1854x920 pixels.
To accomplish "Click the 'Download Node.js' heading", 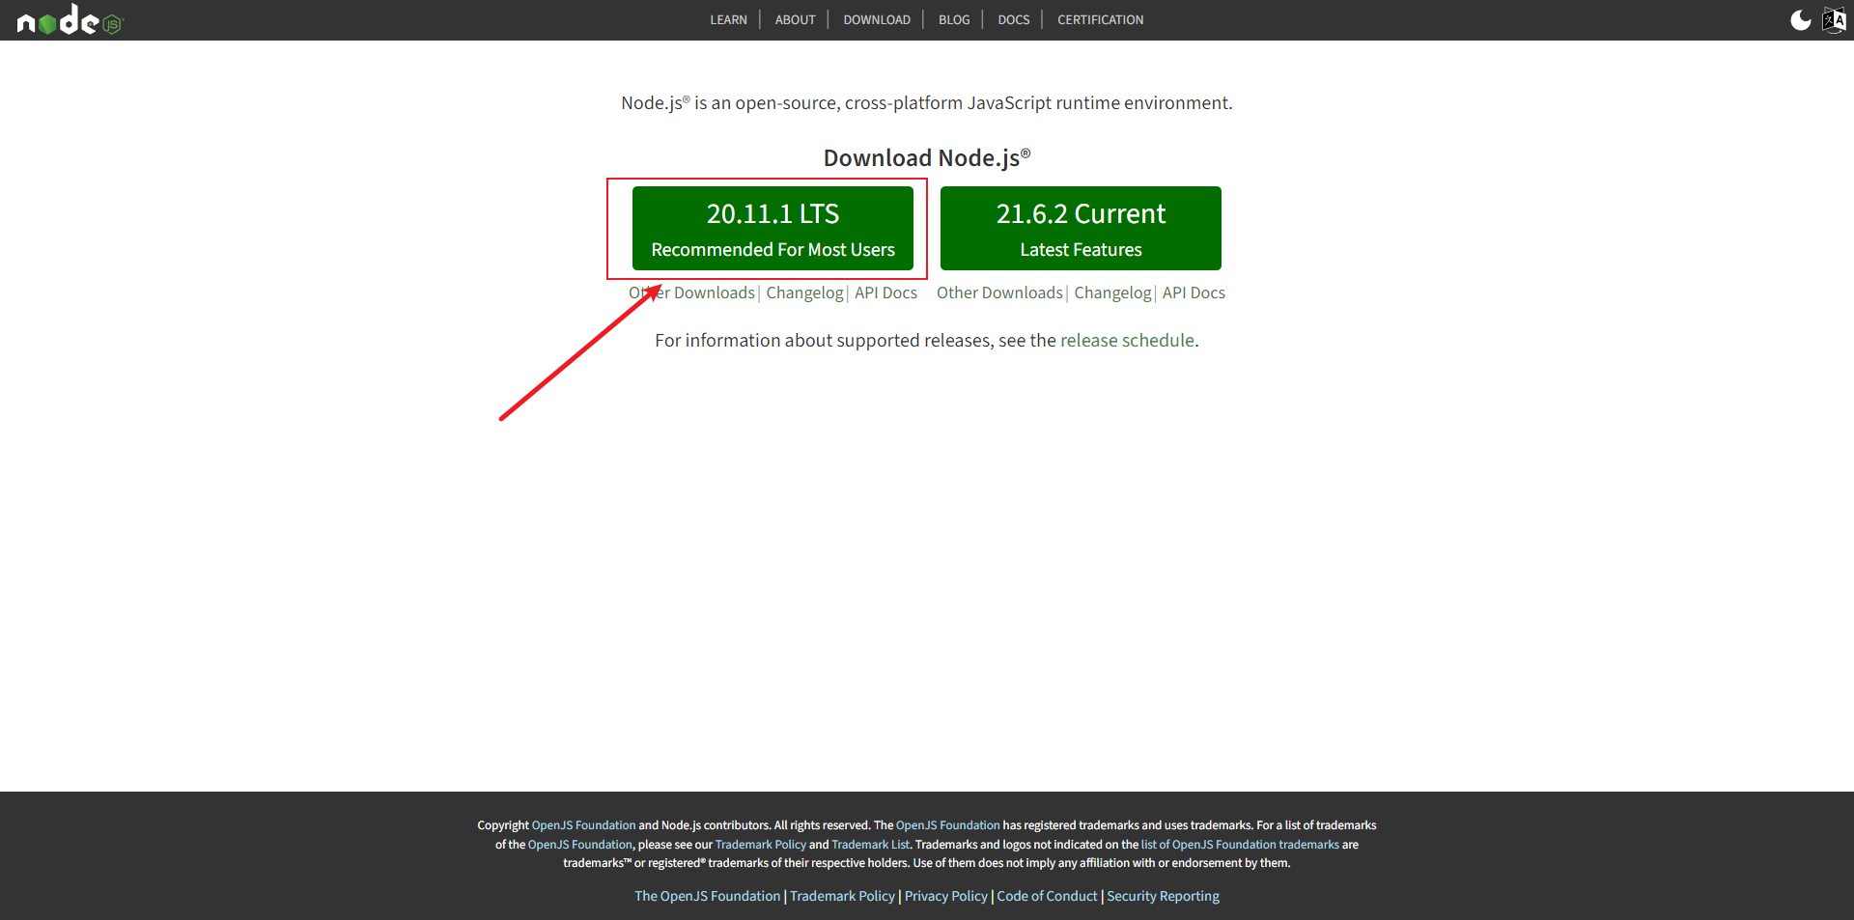I will [x=927, y=158].
